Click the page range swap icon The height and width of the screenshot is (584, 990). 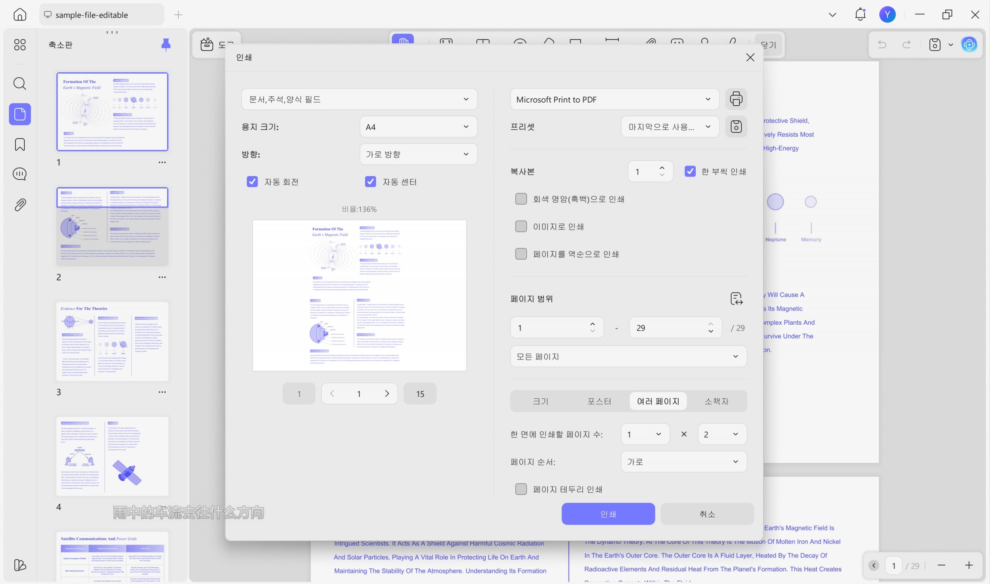736,299
